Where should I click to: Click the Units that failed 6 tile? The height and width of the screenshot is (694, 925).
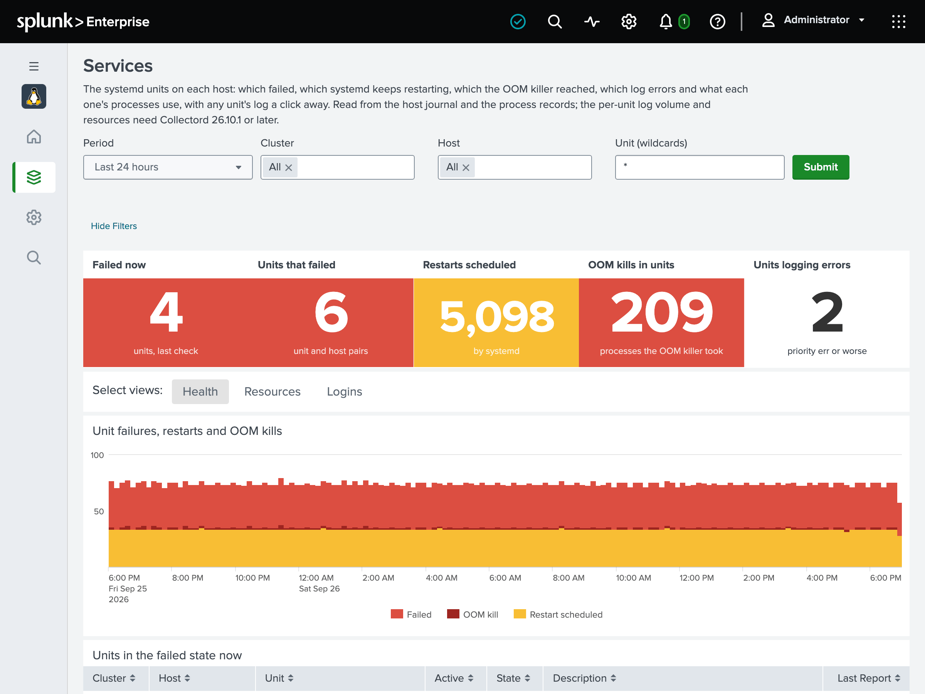tap(331, 323)
